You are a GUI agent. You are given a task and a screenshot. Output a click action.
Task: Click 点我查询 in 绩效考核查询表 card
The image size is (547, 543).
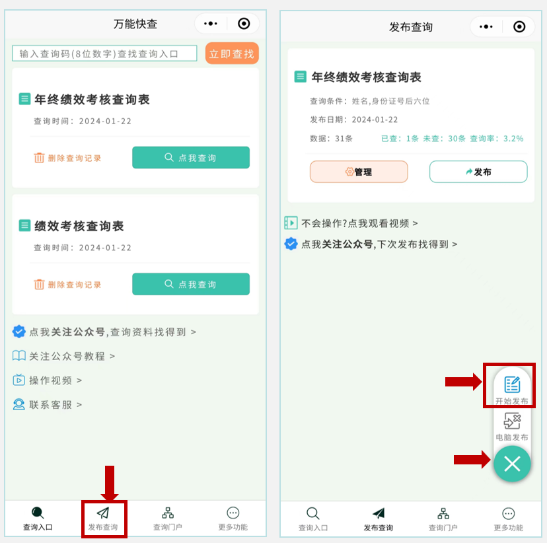(x=191, y=284)
